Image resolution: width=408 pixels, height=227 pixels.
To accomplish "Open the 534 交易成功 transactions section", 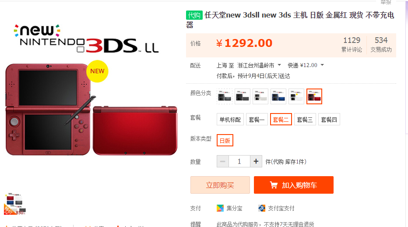I will (381, 45).
